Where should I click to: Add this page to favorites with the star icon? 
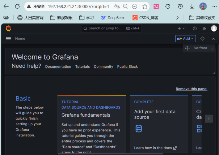(145, 6)
